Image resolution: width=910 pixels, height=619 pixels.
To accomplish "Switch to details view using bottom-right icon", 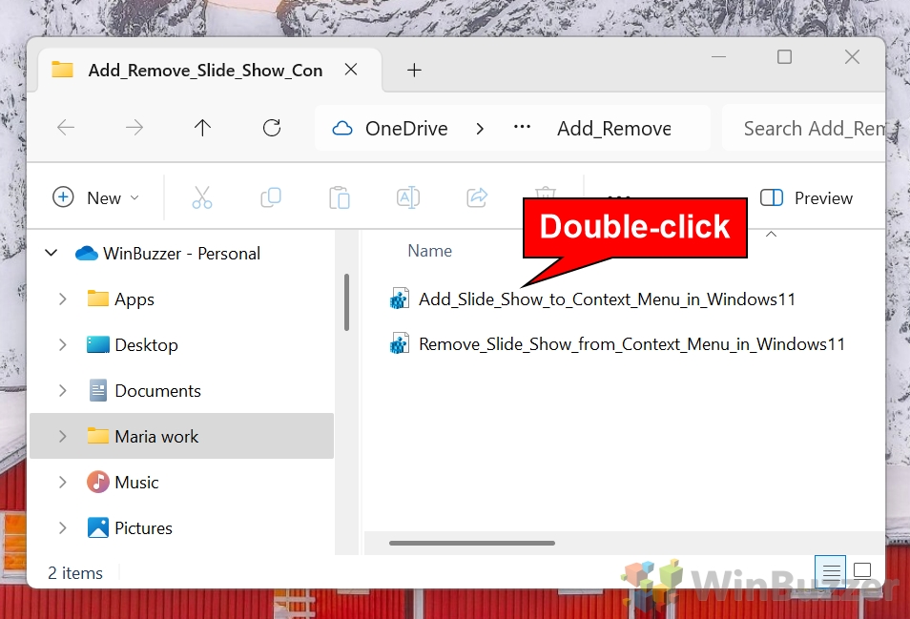I will [830, 569].
